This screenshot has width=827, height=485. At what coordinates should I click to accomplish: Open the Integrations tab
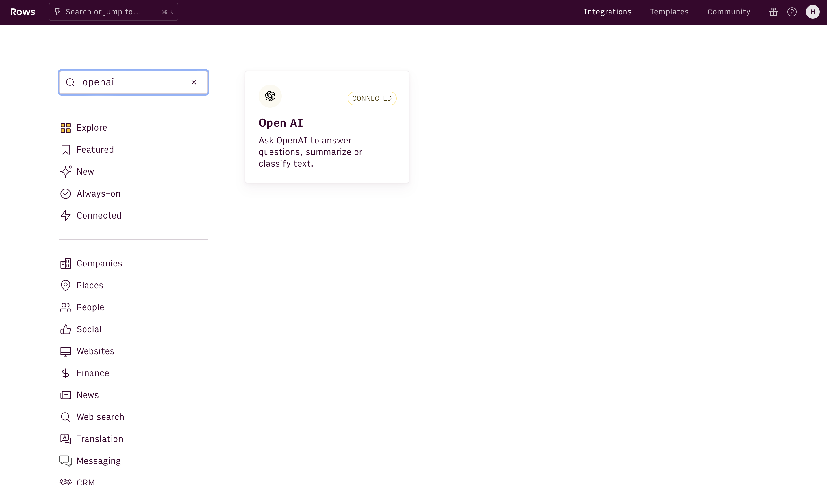607,12
